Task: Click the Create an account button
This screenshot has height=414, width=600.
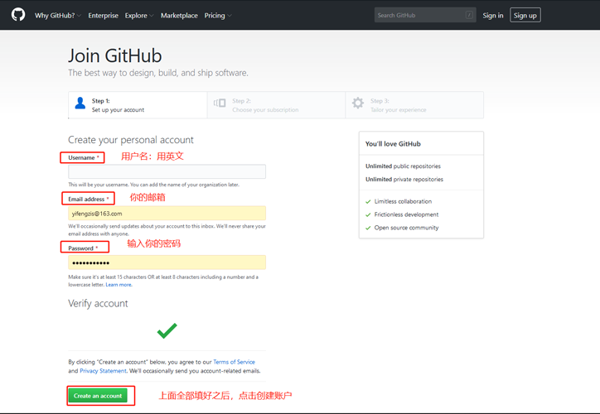Action: point(98,396)
